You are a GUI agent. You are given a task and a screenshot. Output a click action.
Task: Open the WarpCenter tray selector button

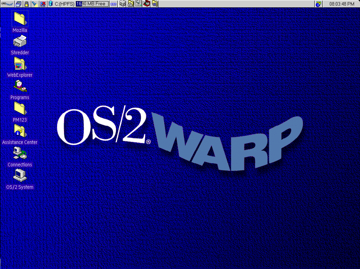[114, 4]
